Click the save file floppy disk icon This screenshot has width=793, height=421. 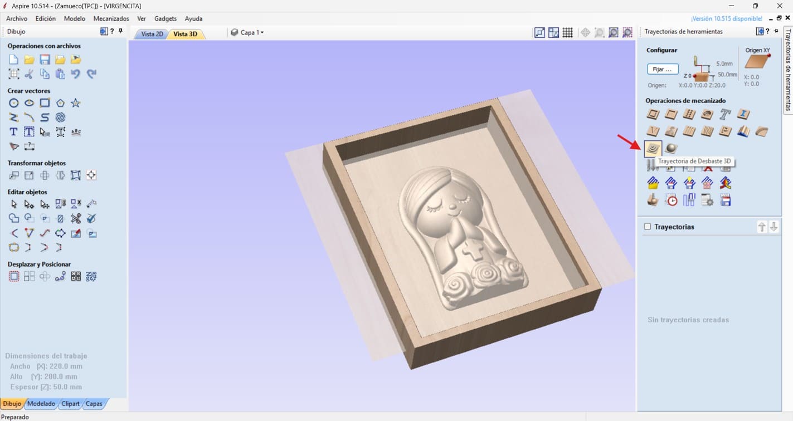[x=45, y=60]
